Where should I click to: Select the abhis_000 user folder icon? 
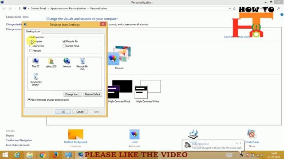[51, 63]
